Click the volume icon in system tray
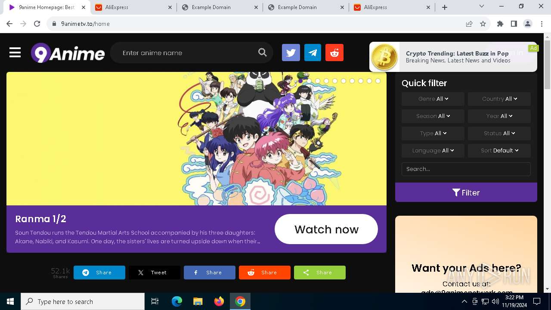 495,301
